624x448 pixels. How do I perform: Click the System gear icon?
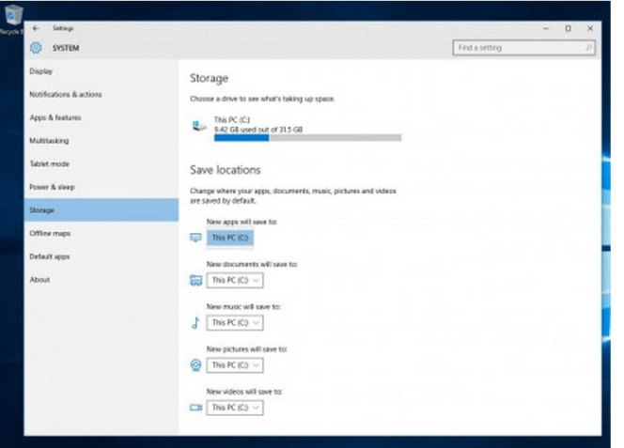click(36, 48)
